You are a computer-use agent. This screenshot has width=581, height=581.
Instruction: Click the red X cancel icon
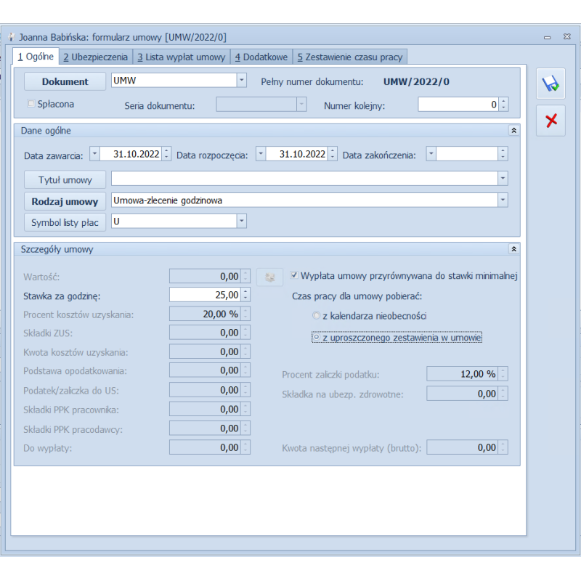point(550,121)
